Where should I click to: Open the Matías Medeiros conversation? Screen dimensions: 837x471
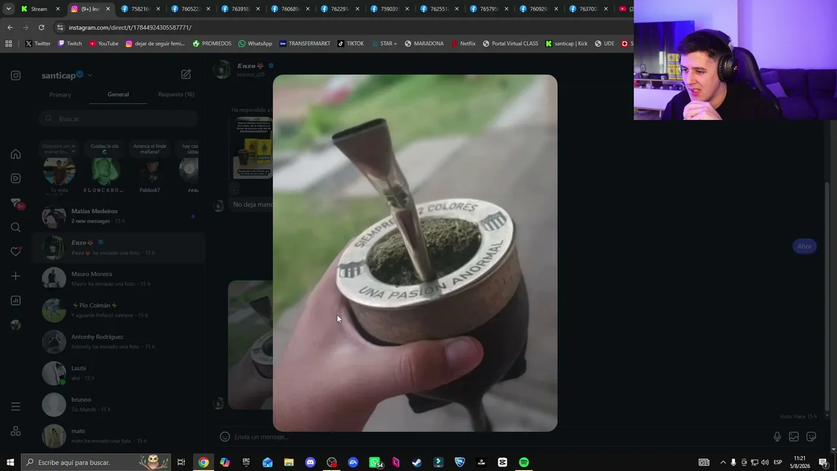[119, 216]
